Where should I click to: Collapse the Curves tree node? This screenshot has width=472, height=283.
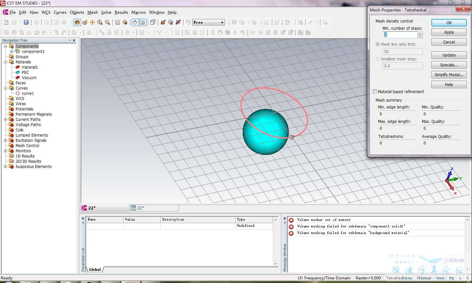coord(5,88)
